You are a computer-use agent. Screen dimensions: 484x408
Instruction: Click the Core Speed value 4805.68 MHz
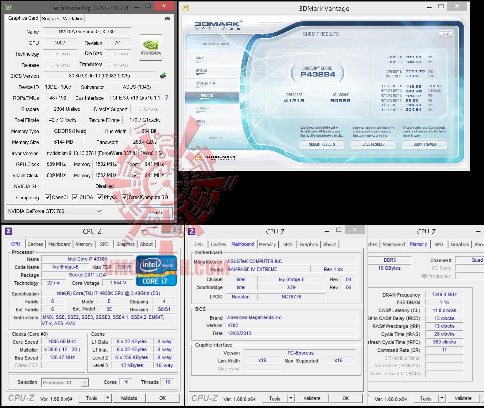(62, 341)
